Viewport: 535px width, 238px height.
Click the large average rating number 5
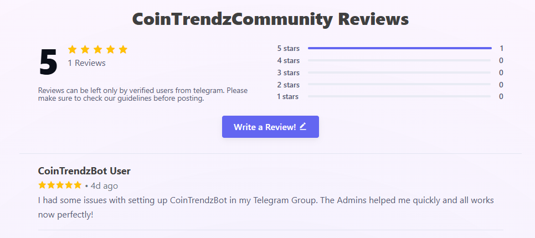point(48,62)
